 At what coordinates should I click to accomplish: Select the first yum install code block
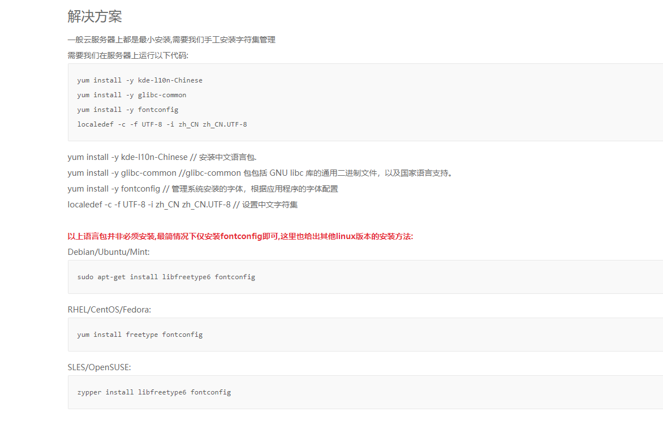pyautogui.click(x=226, y=102)
